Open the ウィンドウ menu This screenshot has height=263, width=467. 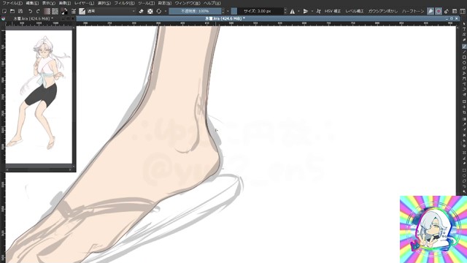[x=188, y=3]
